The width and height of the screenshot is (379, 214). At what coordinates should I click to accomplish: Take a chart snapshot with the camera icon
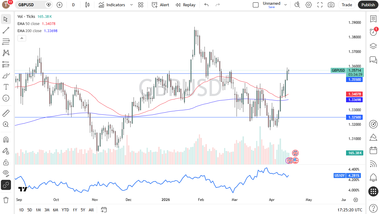coord(331,5)
